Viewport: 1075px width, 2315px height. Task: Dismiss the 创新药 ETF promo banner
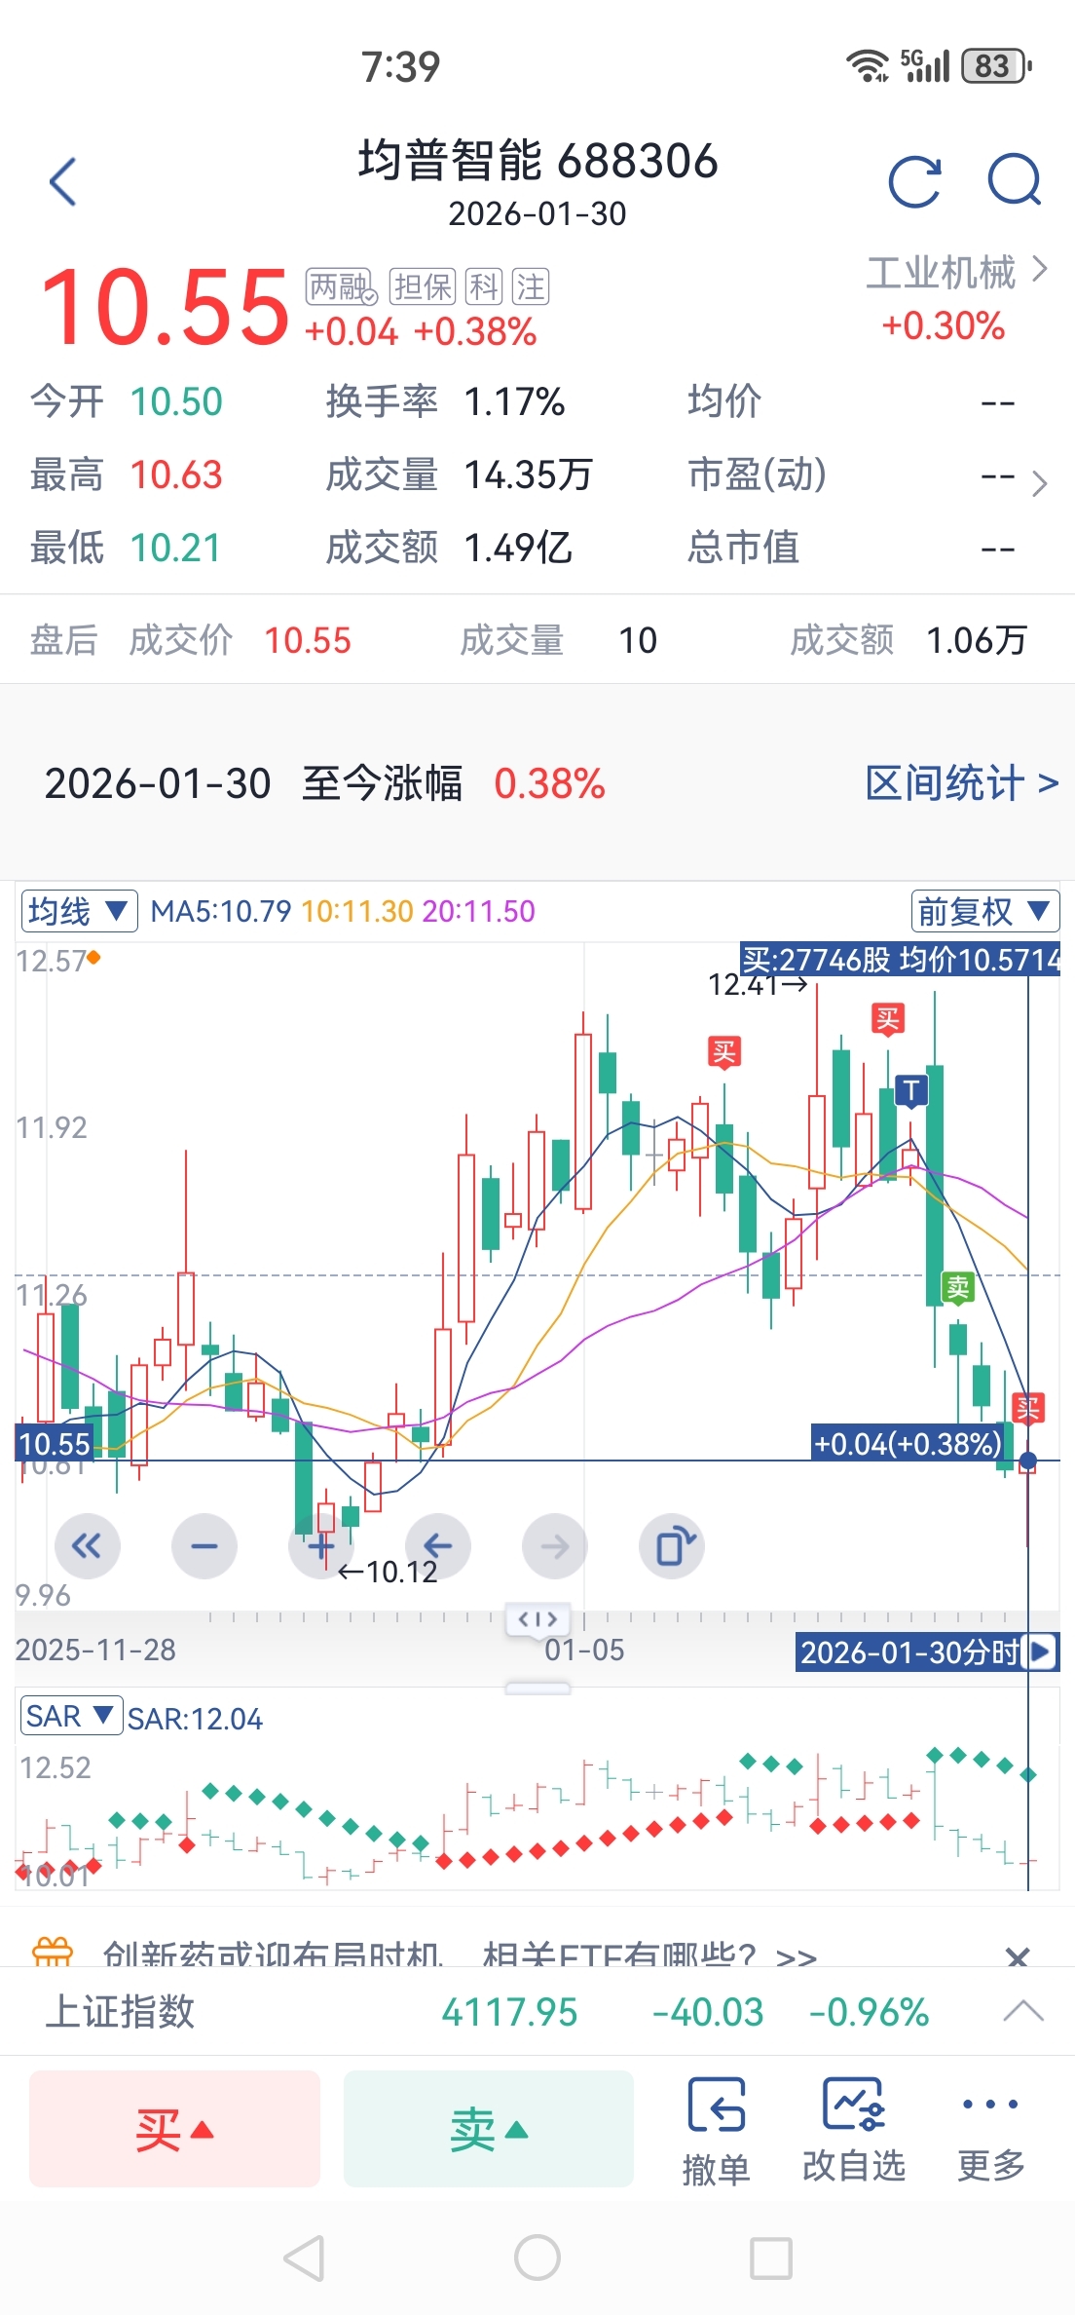click(1018, 1956)
